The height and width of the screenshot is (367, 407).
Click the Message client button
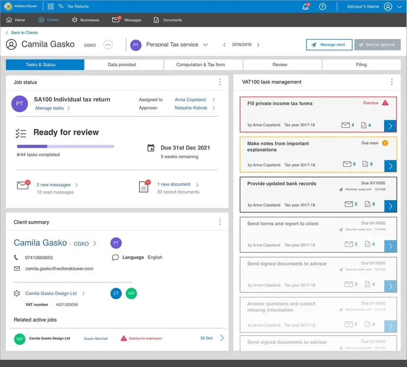click(329, 44)
